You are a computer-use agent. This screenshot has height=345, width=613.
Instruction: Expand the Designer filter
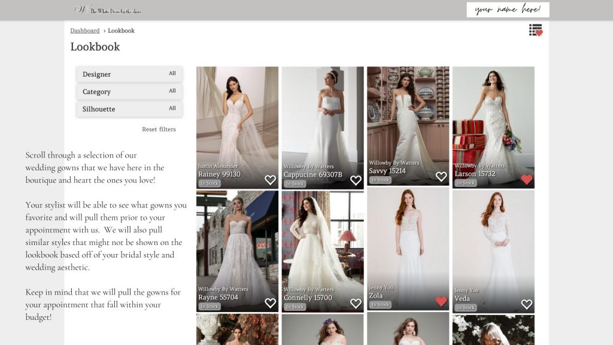click(x=129, y=74)
